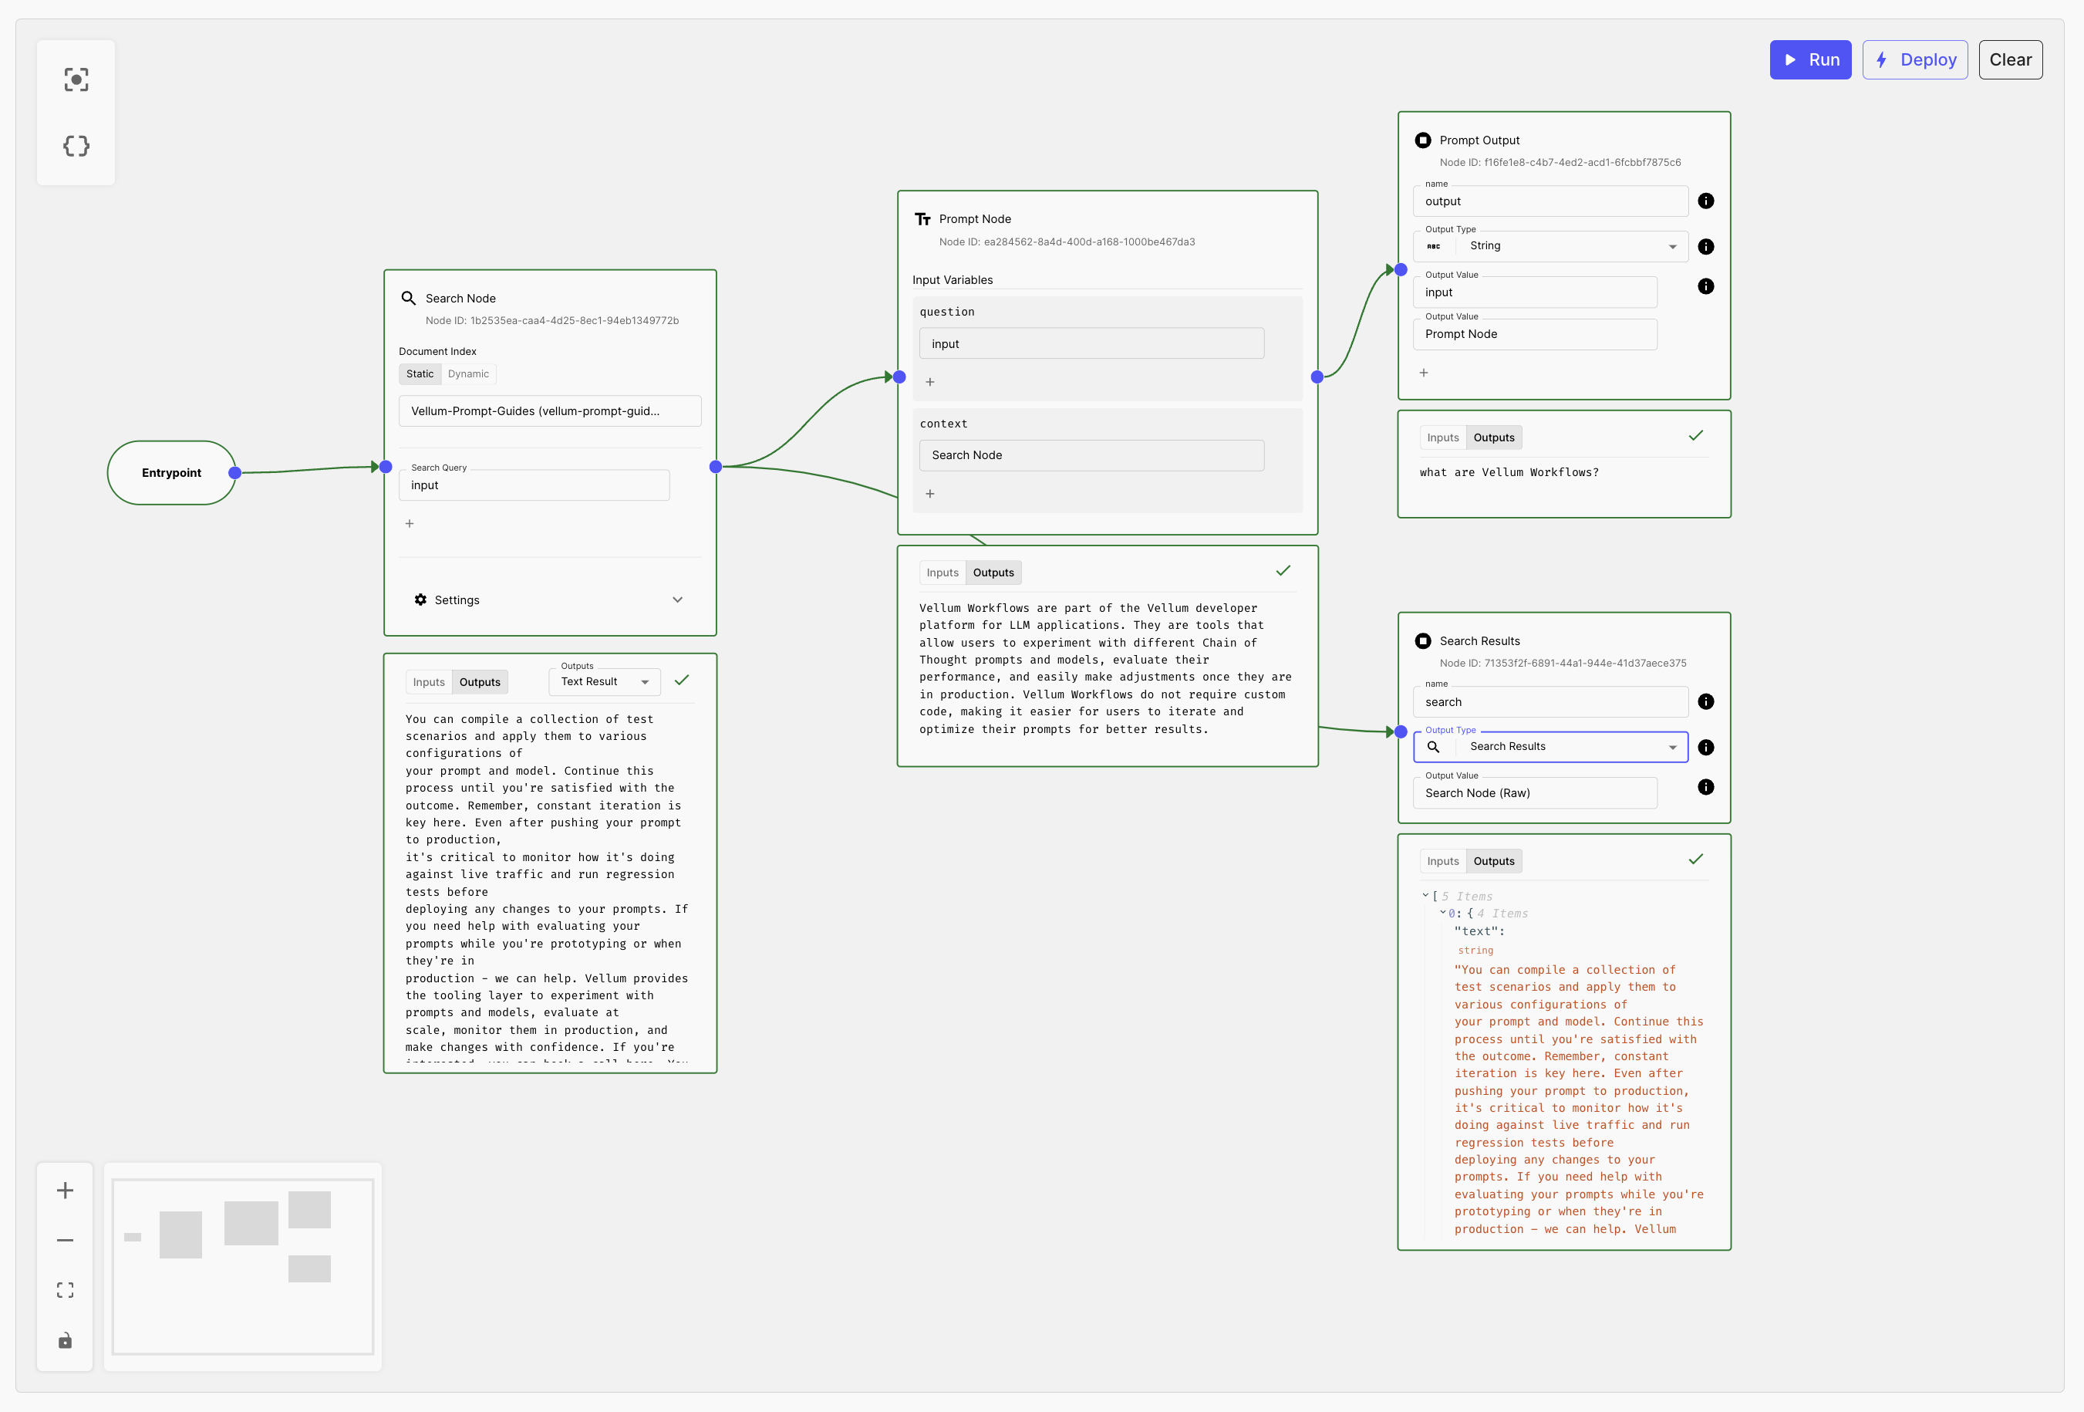Run the workflow
2084x1412 pixels.
click(x=1810, y=59)
